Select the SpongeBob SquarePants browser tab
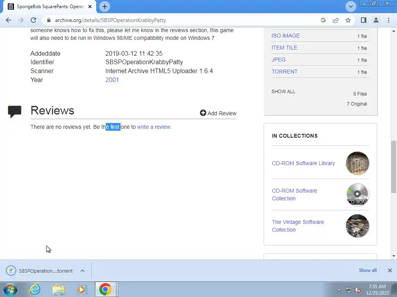 click(49, 7)
